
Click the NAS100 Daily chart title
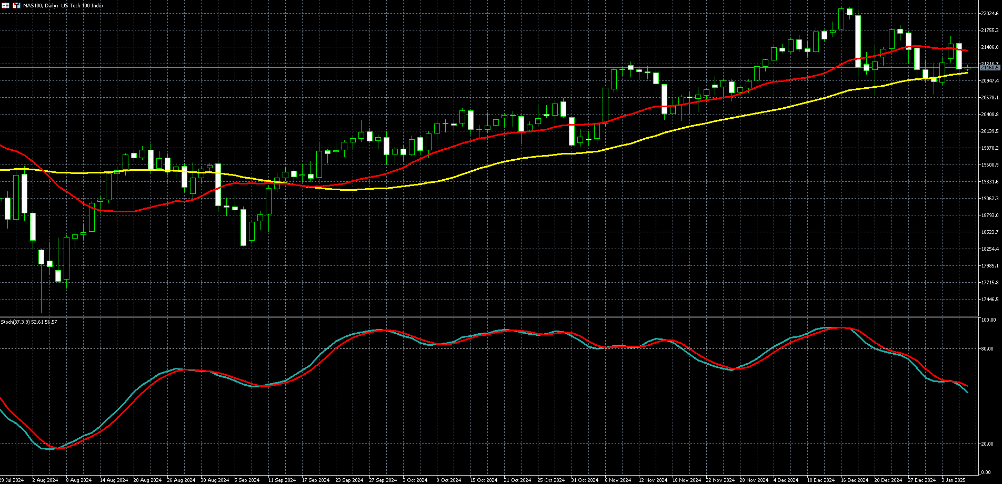click(x=63, y=5)
